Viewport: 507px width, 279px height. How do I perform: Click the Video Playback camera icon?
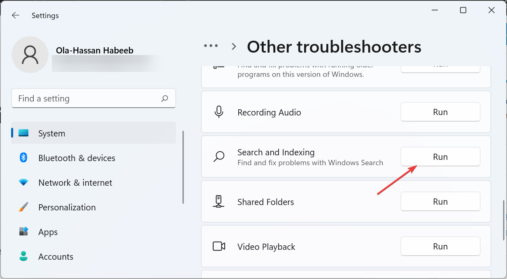coord(219,246)
